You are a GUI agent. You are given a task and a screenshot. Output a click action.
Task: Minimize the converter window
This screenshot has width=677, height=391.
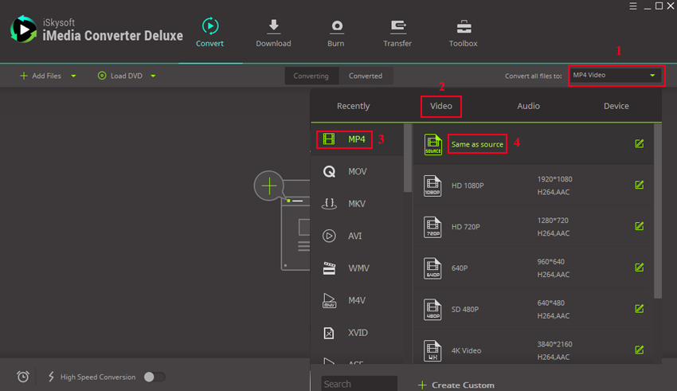(648, 7)
